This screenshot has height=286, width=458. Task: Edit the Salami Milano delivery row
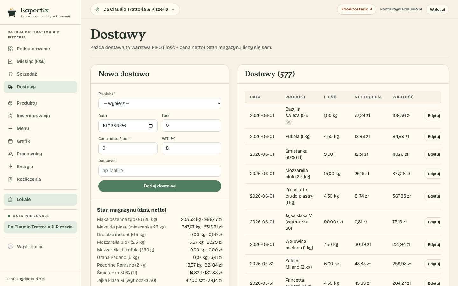(x=433, y=264)
